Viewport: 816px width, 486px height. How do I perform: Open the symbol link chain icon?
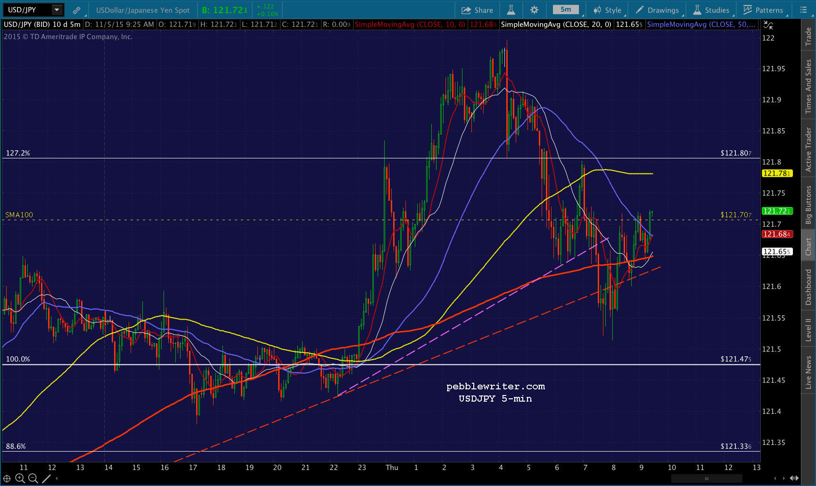coord(76,10)
